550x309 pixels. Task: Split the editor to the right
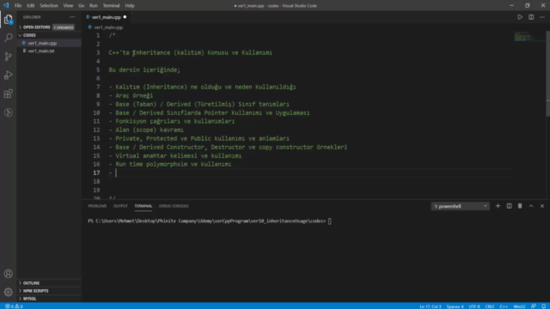(x=531, y=17)
